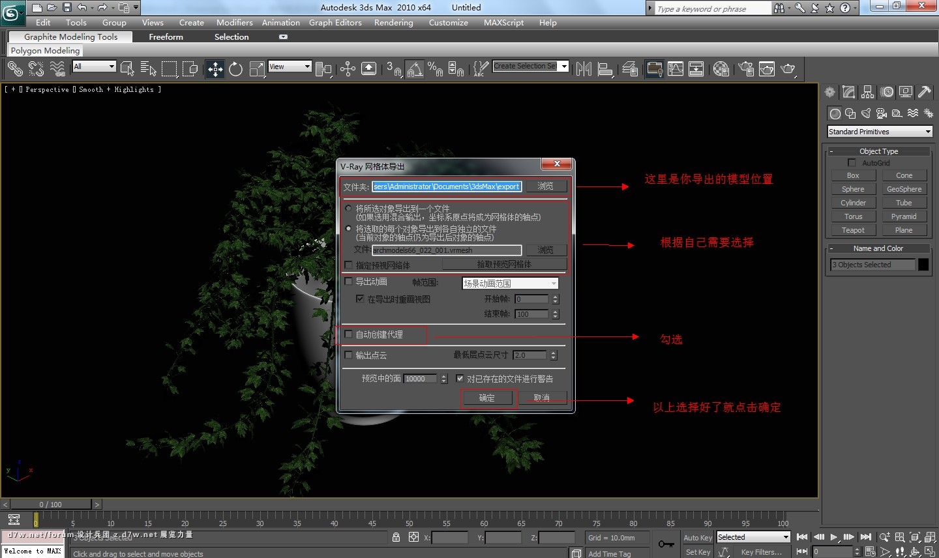Viewport: 939px width, 558px height.
Task: Click the 0 / 100 time slider
Action: point(51,504)
